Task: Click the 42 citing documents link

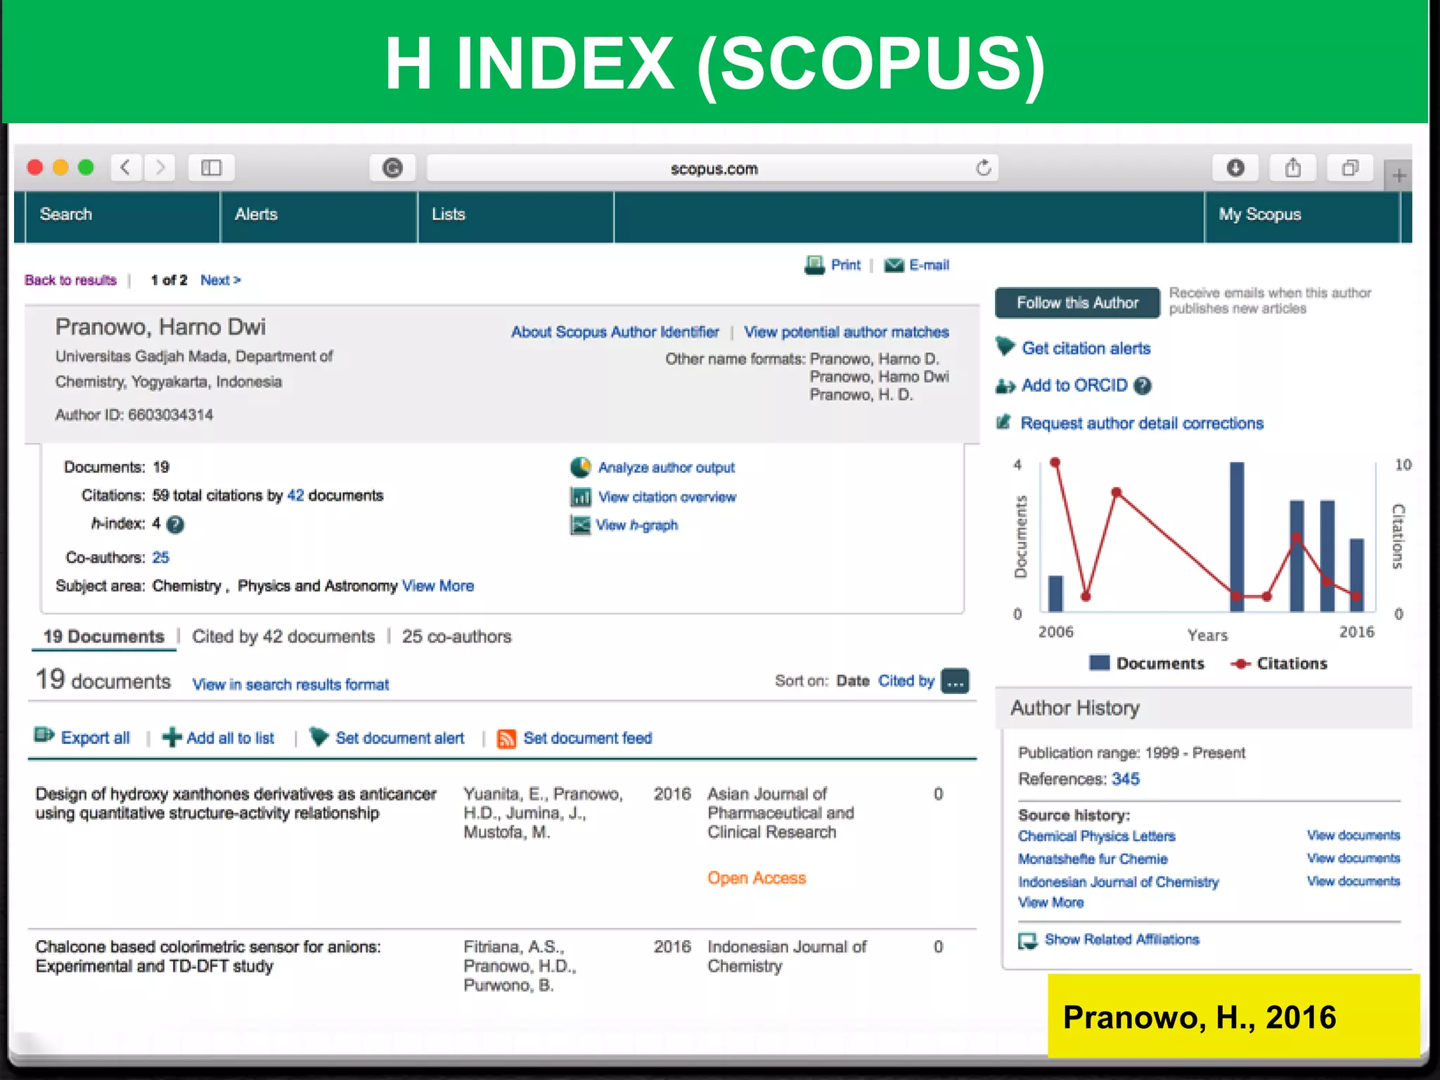Action: pos(296,496)
